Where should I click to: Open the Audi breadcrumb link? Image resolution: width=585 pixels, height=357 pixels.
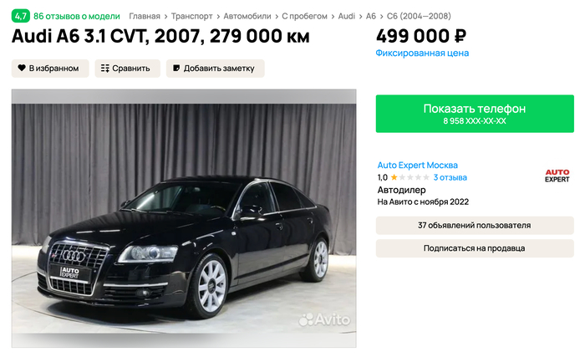click(x=347, y=16)
